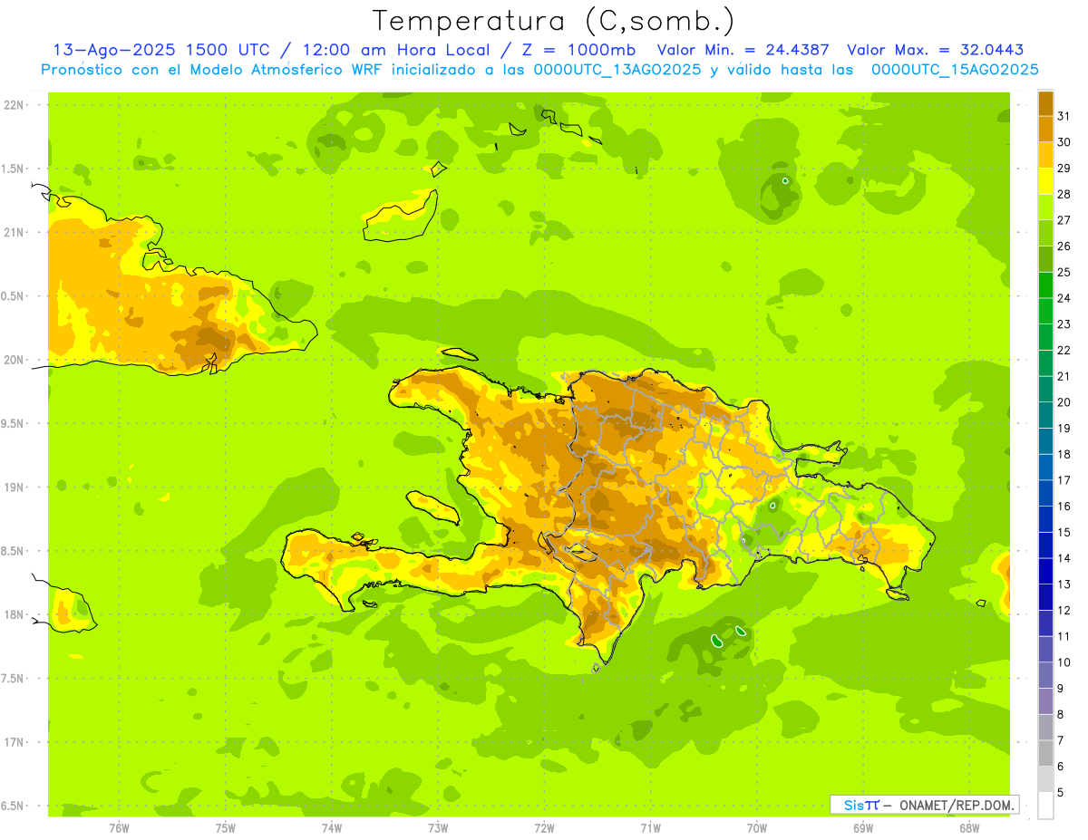Click the '21N' latitude label
The image size is (1088, 840).
pyautogui.click(x=13, y=232)
